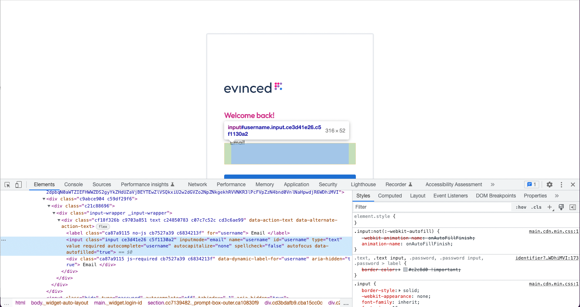Screen dimensions: 580x307
Task: Expand the border-color shorthand triangle
Action: click(400, 270)
